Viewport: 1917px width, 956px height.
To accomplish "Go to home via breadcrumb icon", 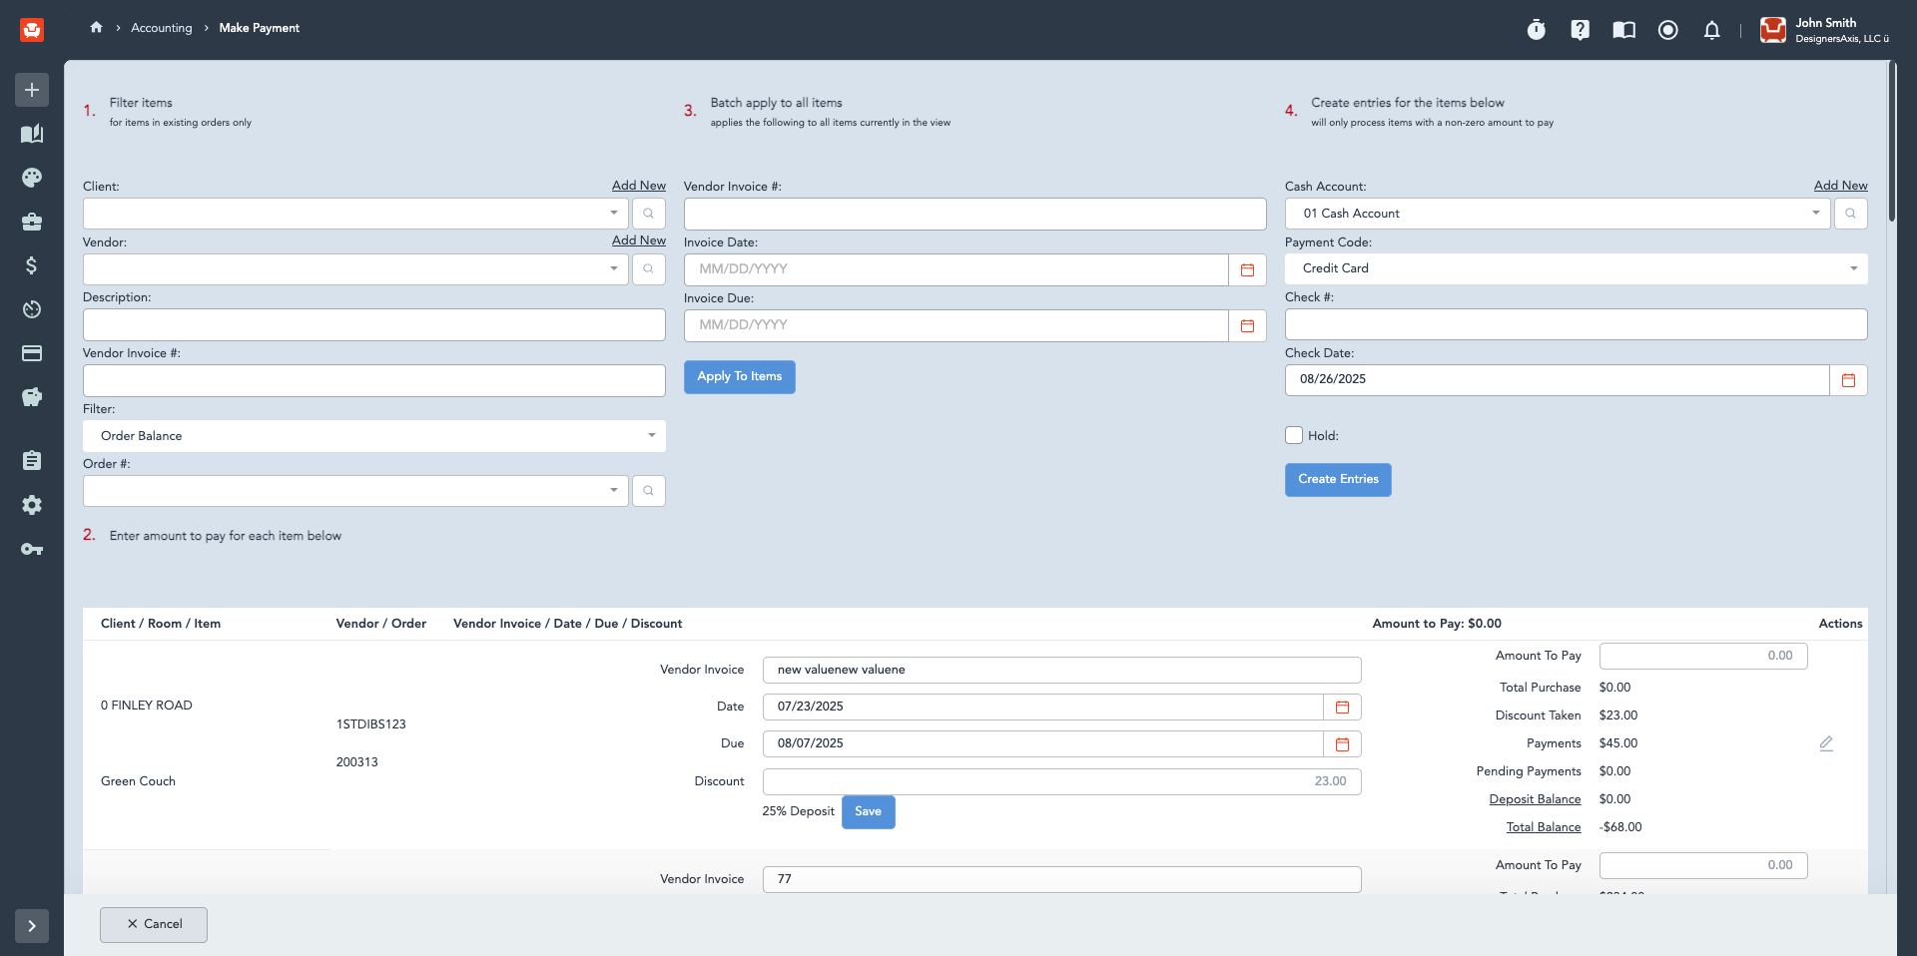I will click(x=96, y=27).
